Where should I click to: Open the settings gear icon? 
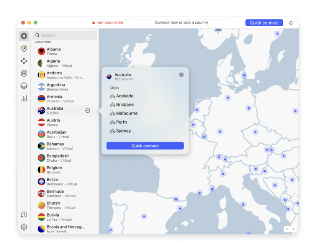24,227
